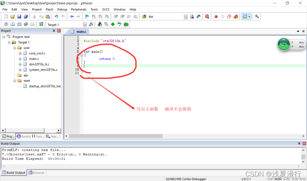Open Configuration with the wrench icon

click(257, 17)
